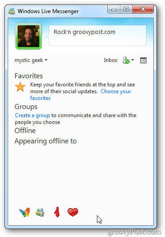This screenshot has width=165, height=237.
Task: Minimize the Messenger window
Action: coord(114,9)
